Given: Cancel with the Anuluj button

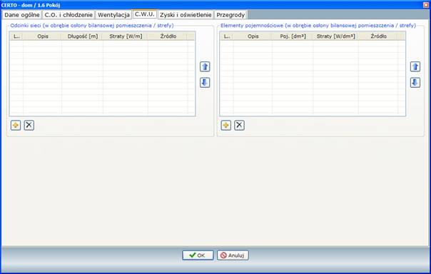Looking at the screenshot, I should (x=233, y=255).
